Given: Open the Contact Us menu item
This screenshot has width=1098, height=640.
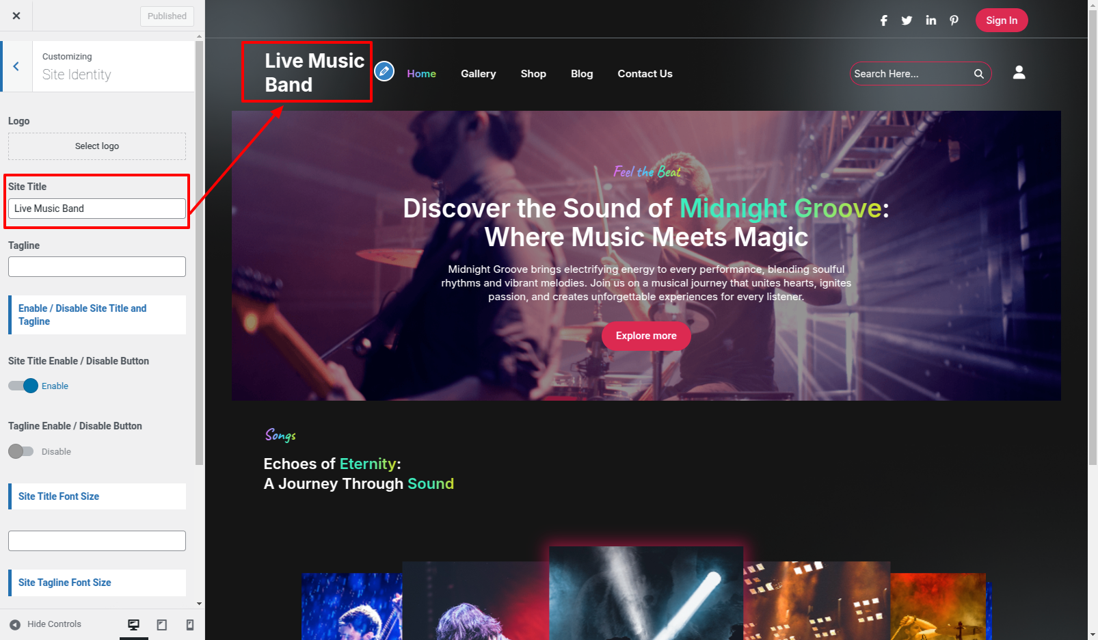Looking at the screenshot, I should (x=645, y=74).
